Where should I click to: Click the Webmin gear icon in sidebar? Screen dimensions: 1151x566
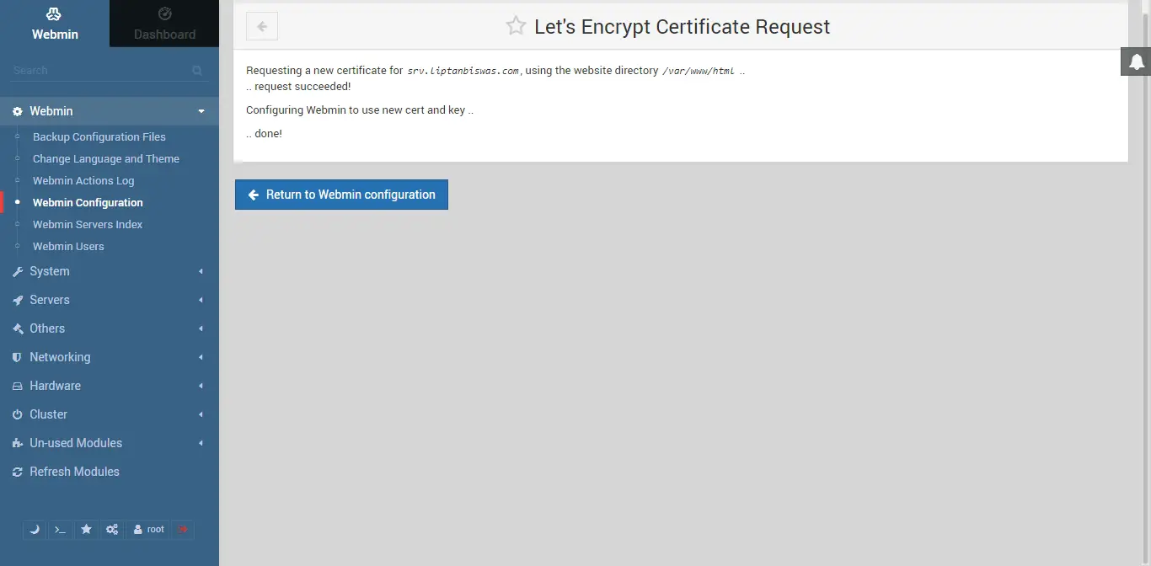pos(18,111)
